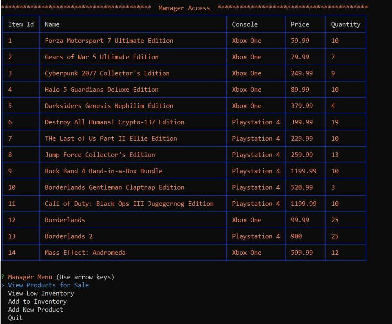Click price 229.99 for Last of Us
Viewport: 392px width, 324px height.
(302, 139)
